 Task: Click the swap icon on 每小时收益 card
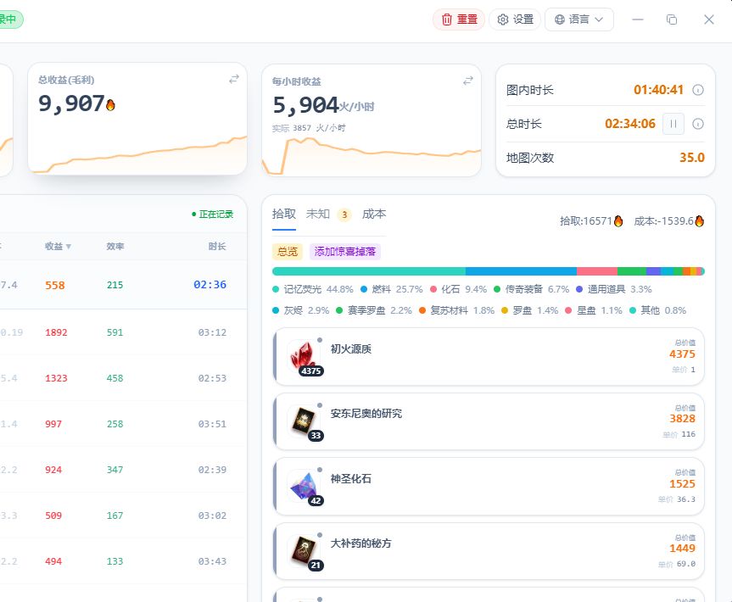pyautogui.click(x=467, y=81)
